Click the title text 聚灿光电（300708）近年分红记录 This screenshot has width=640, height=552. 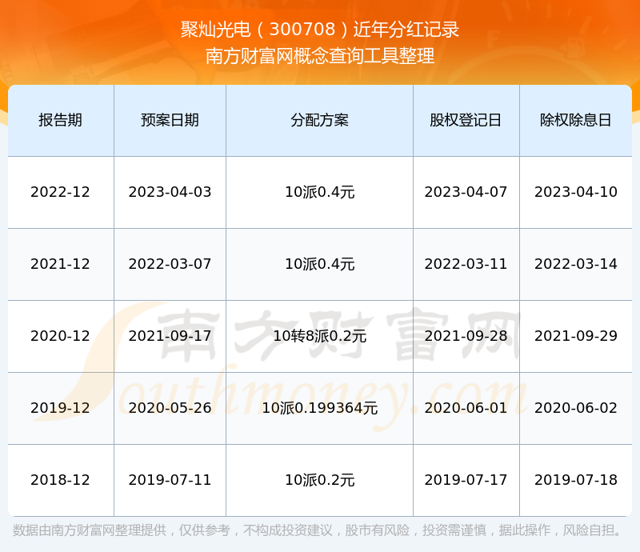(320, 30)
